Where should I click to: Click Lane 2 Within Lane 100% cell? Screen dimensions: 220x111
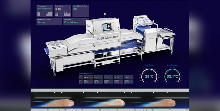[x=108, y=82]
